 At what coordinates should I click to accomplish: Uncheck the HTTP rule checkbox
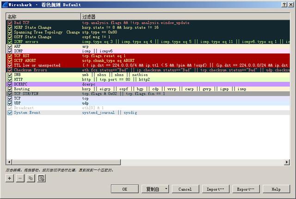tap(10, 80)
